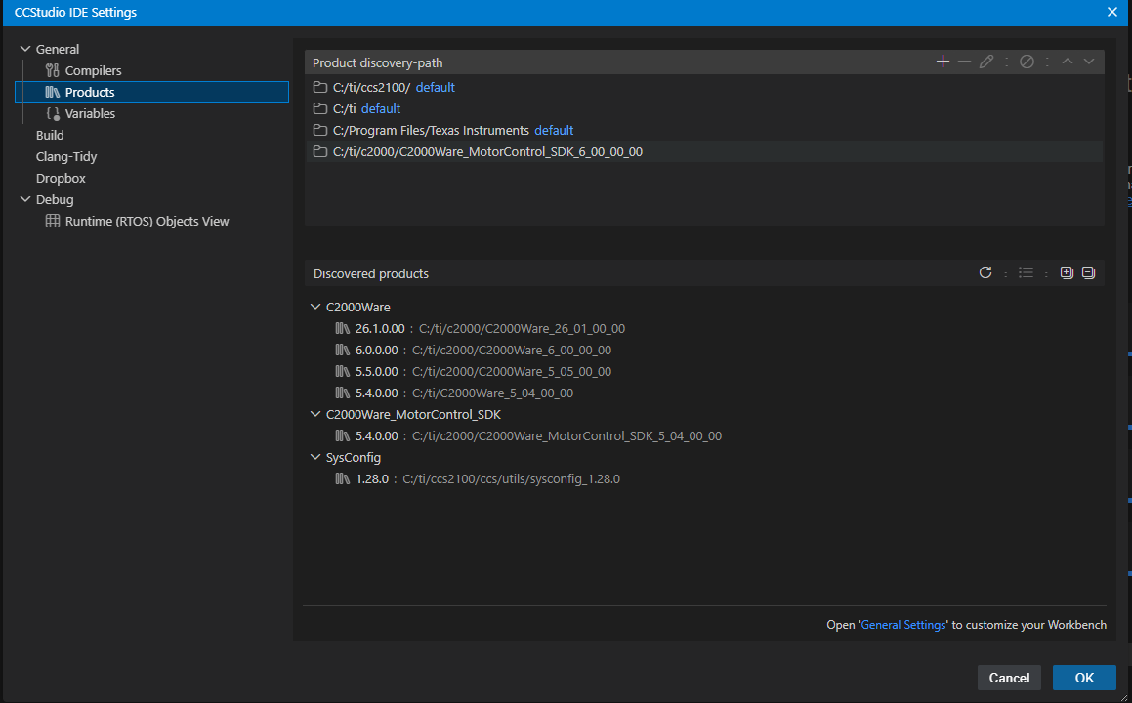The width and height of the screenshot is (1132, 703).
Task: Select path C:/ti/c2000/C2000Ware_5_05_00_00
Action: [512, 372]
